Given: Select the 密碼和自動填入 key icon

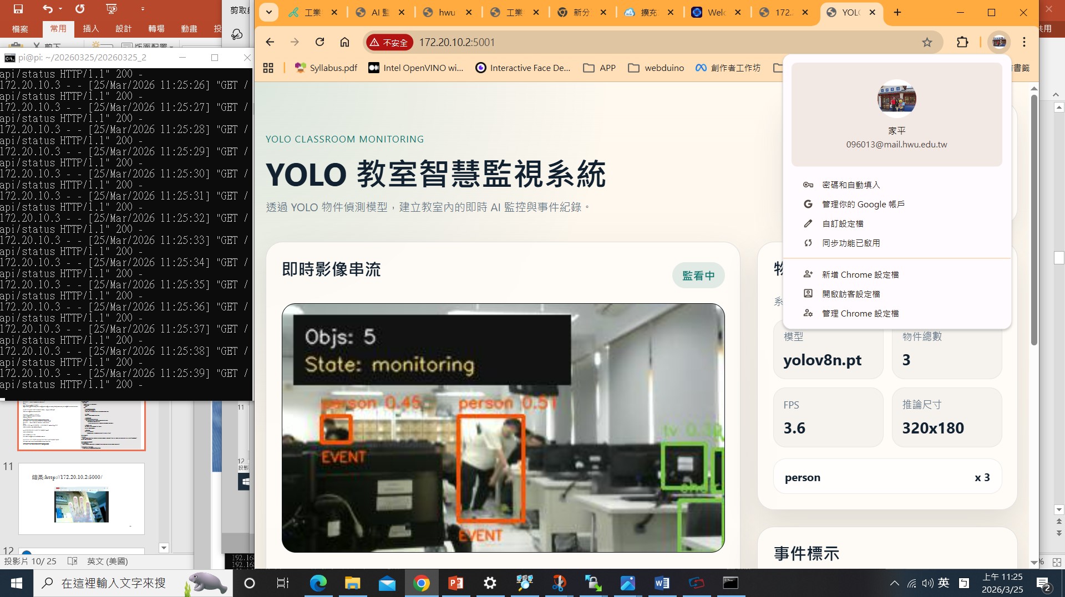Looking at the screenshot, I should (x=808, y=185).
